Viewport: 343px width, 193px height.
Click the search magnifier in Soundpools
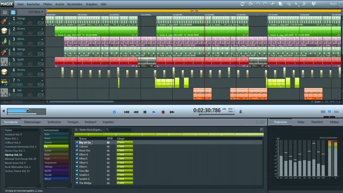107,129
